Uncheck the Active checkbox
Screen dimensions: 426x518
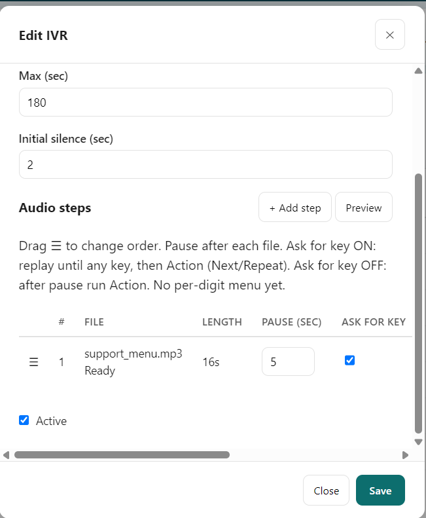pos(24,420)
